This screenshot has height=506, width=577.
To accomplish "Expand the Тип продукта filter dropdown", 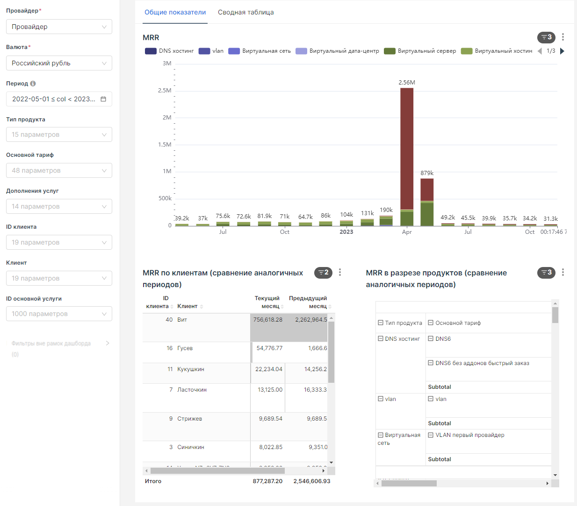I will 59,134.
